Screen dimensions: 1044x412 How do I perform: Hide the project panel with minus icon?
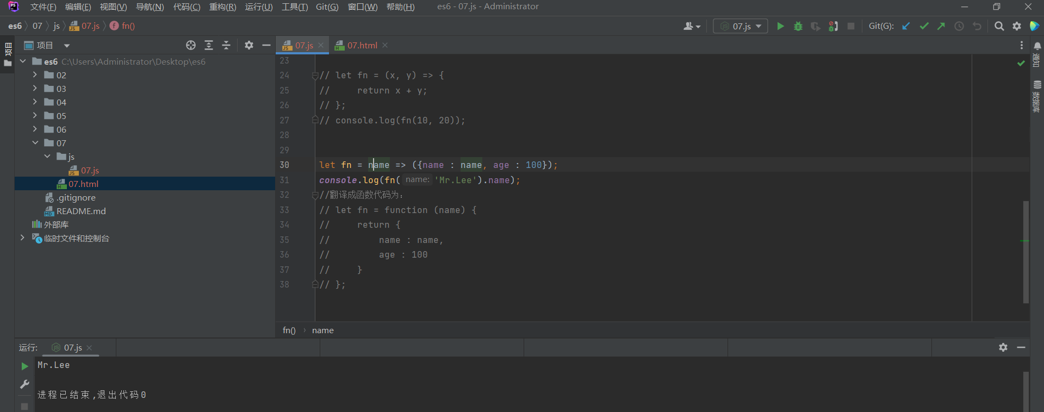pyautogui.click(x=266, y=45)
